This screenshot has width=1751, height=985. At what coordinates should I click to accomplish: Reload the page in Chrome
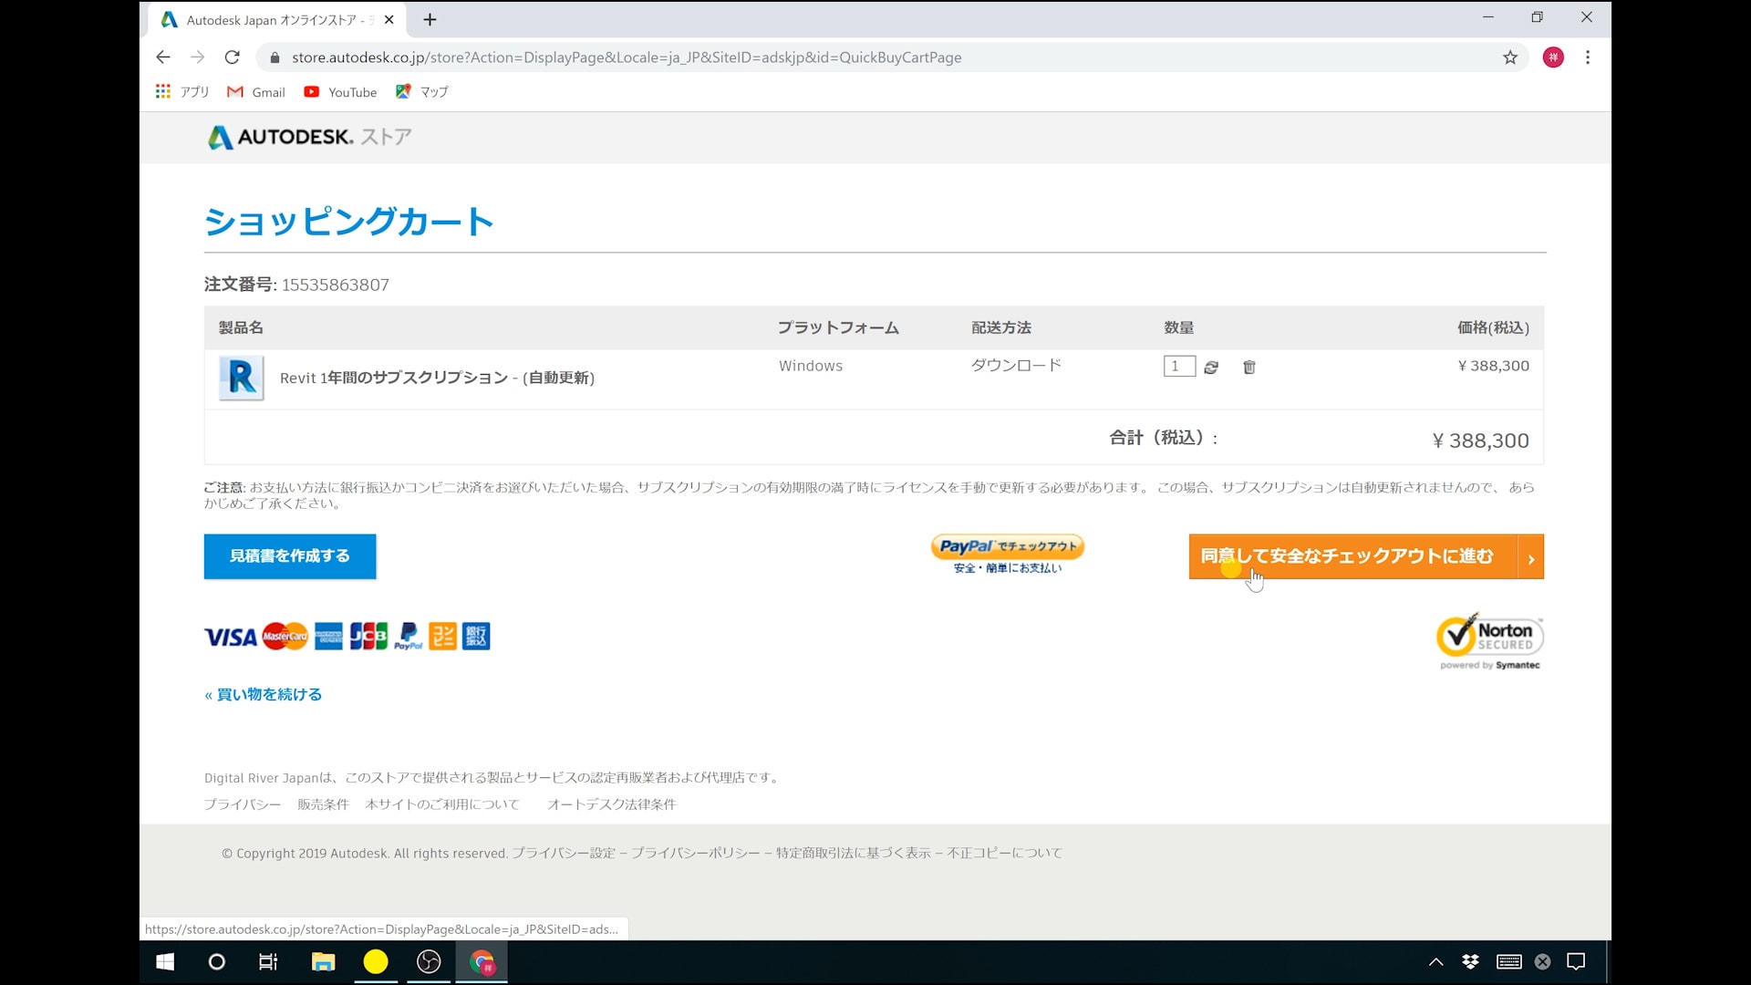click(x=233, y=57)
